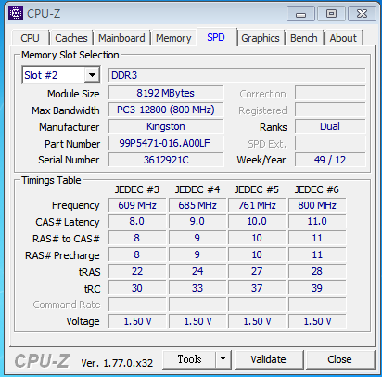Switch to the CPU tab

pyautogui.click(x=30, y=38)
